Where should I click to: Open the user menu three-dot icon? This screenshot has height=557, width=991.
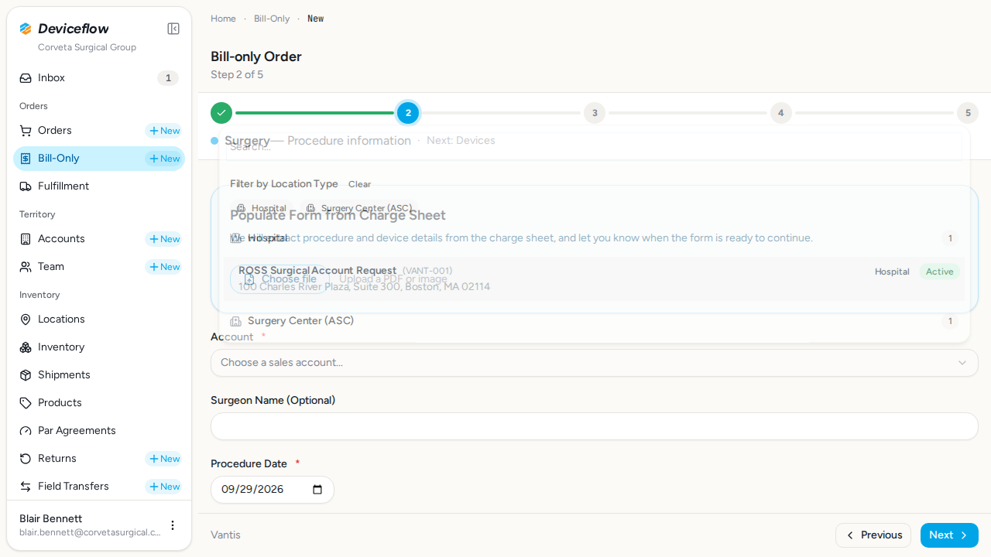click(173, 525)
